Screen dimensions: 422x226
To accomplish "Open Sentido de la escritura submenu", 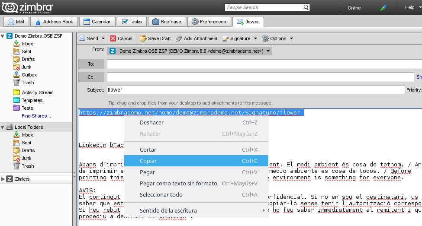I will [196, 211].
